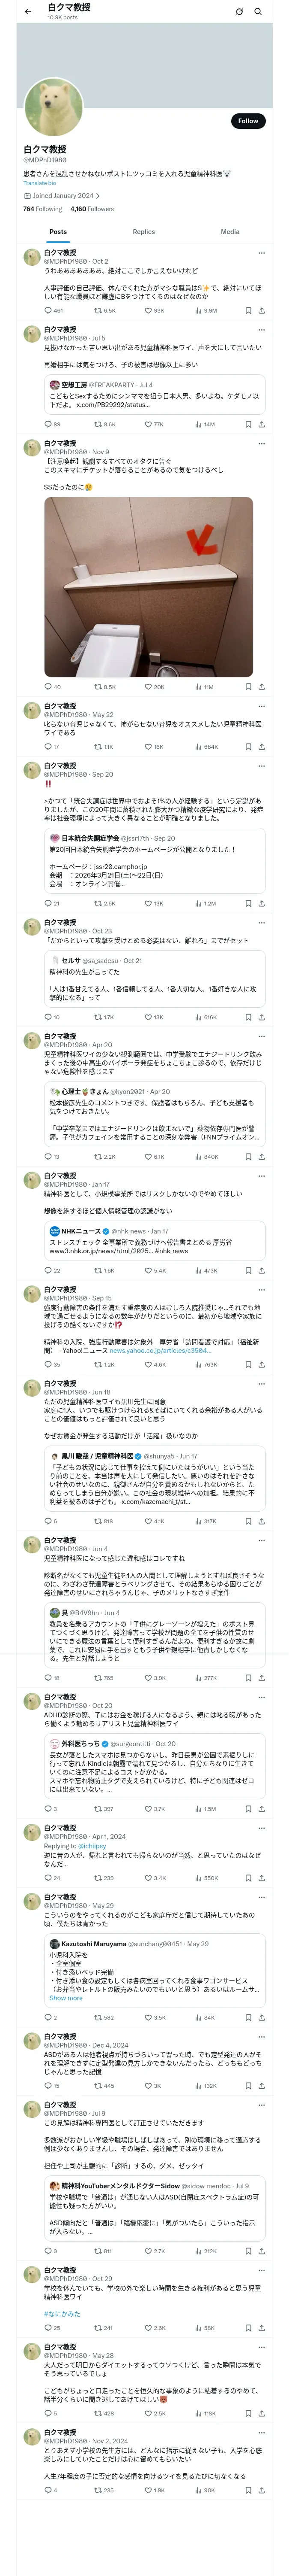Open the 4,160 Followers list

[x=92, y=209]
